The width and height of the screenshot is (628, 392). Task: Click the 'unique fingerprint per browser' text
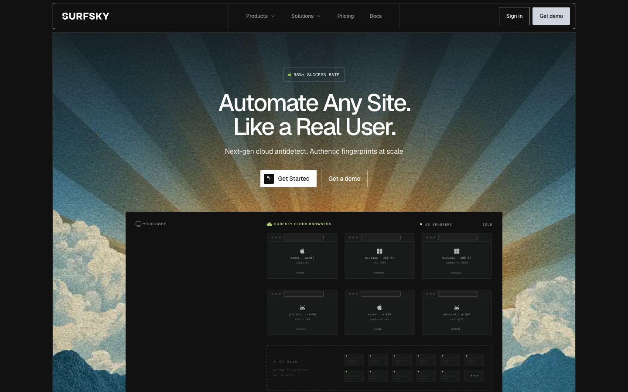(290, 372)
